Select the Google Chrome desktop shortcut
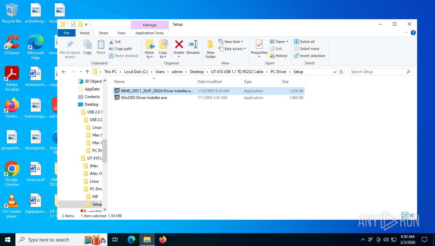The width and height of the screenshot is (435, 246). pyautogui.click(x=12, y=174)
